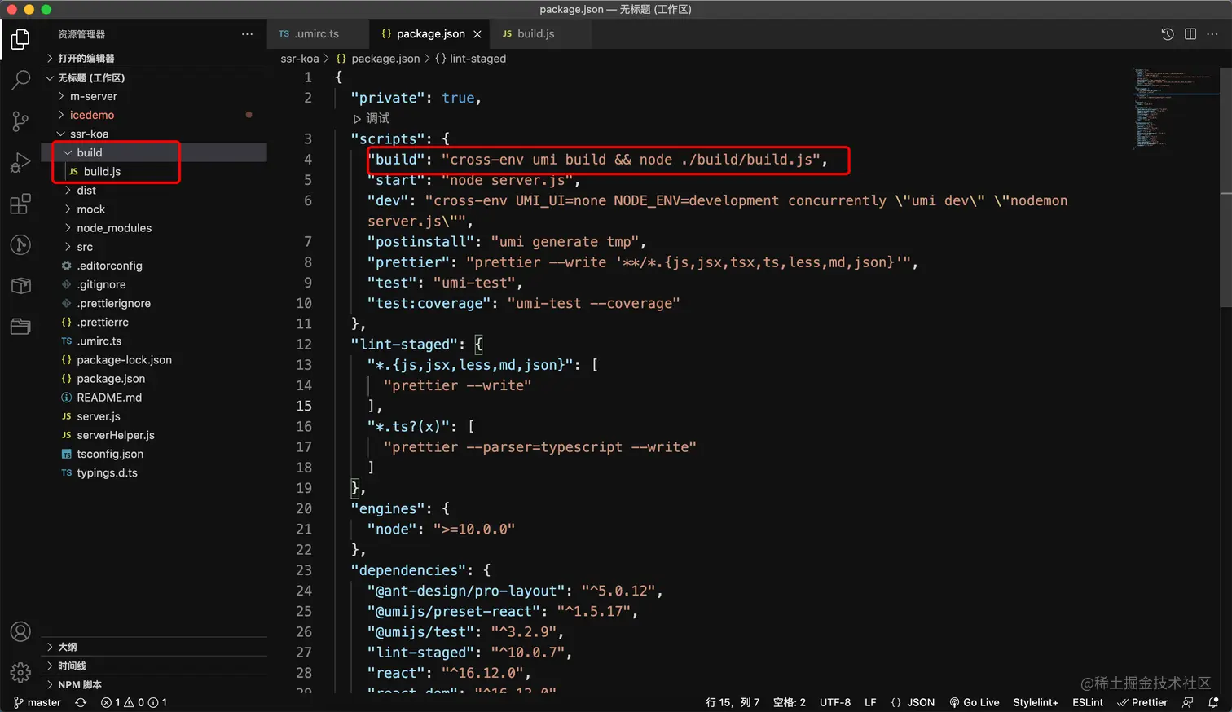Image resolution: width=1232 pixels, height=712 pixels.
Task: Select the package.json editor tab
Action: coord(430,34)
